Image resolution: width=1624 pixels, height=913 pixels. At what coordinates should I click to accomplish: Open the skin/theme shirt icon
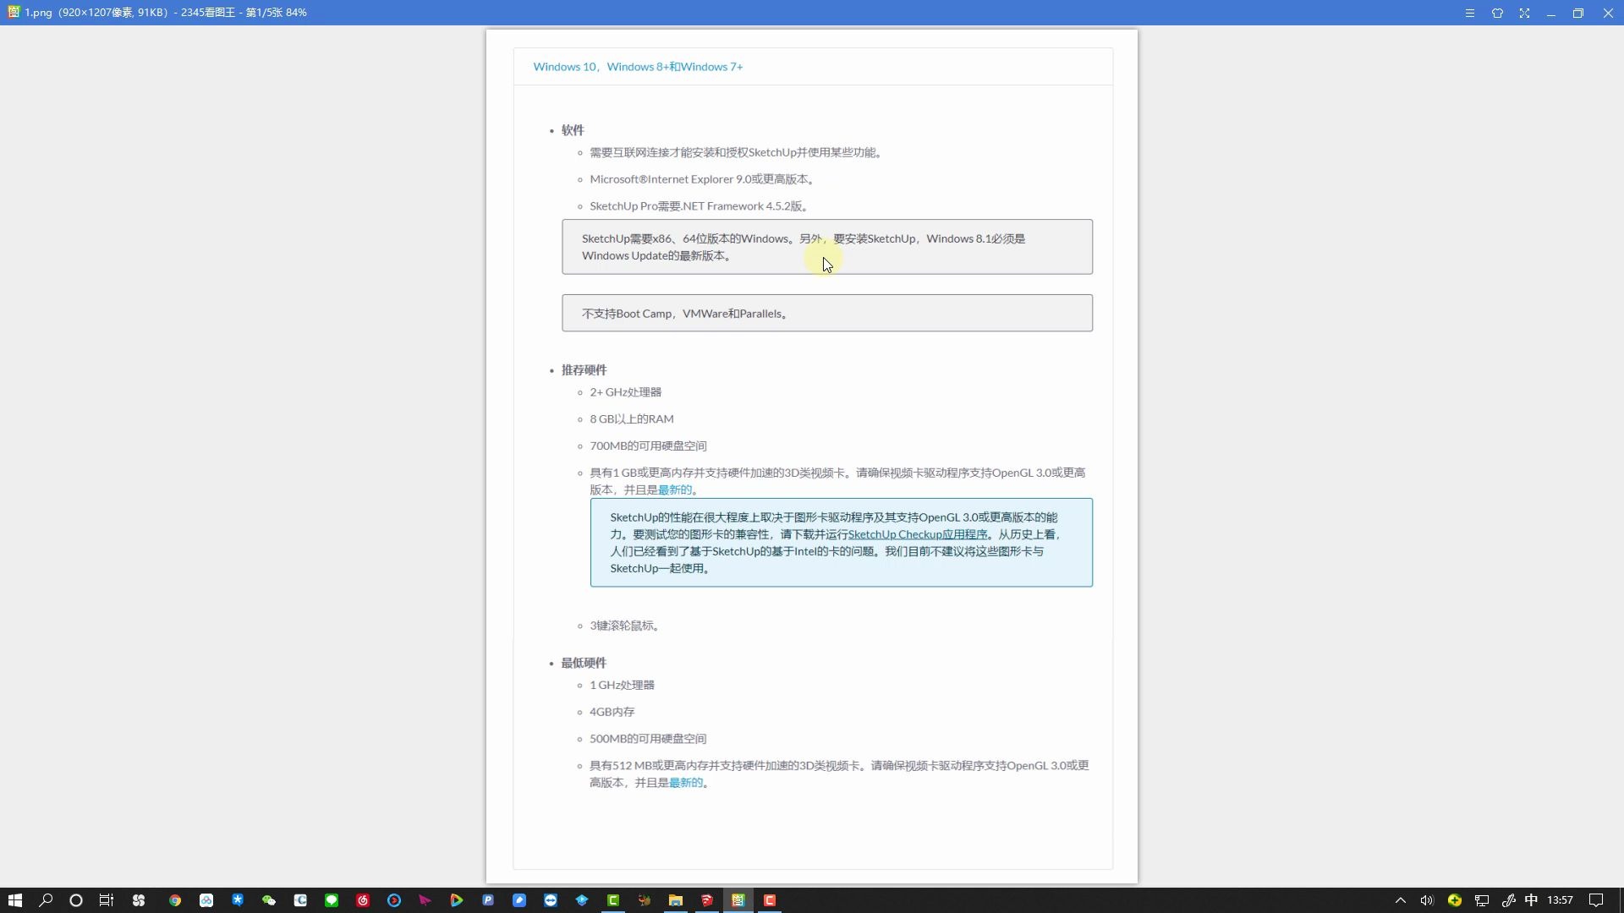point(1497,13)
